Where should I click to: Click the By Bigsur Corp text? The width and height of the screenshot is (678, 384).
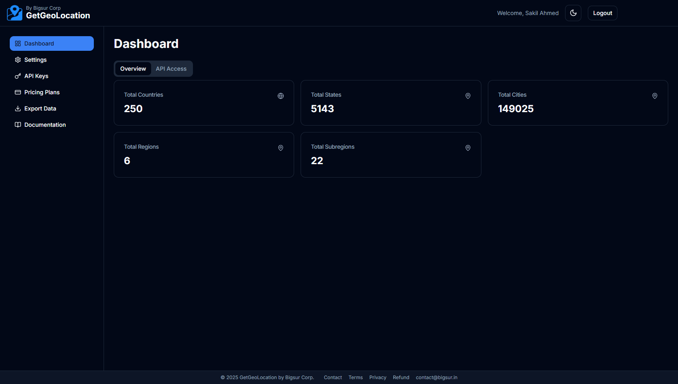[x=43, y=8]
